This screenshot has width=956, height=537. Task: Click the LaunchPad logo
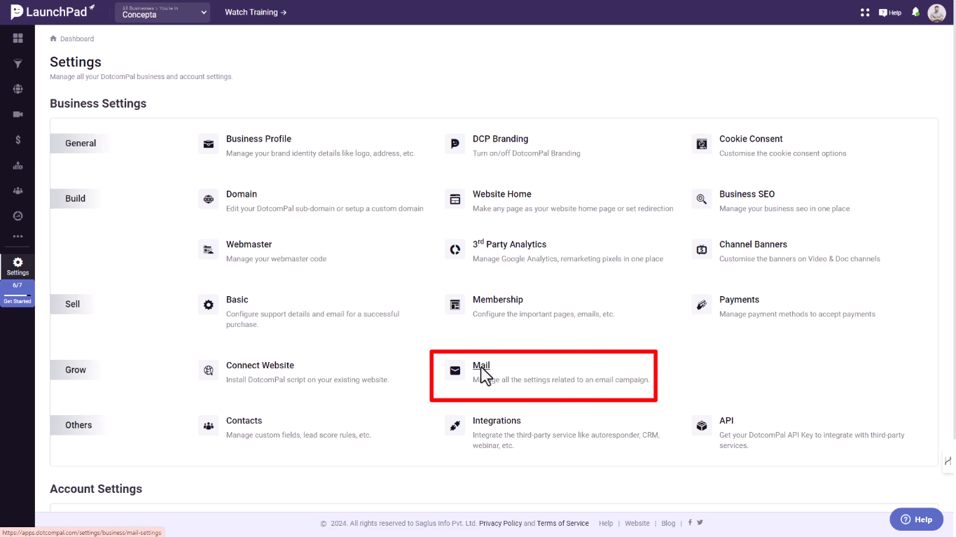coord(53,12)
